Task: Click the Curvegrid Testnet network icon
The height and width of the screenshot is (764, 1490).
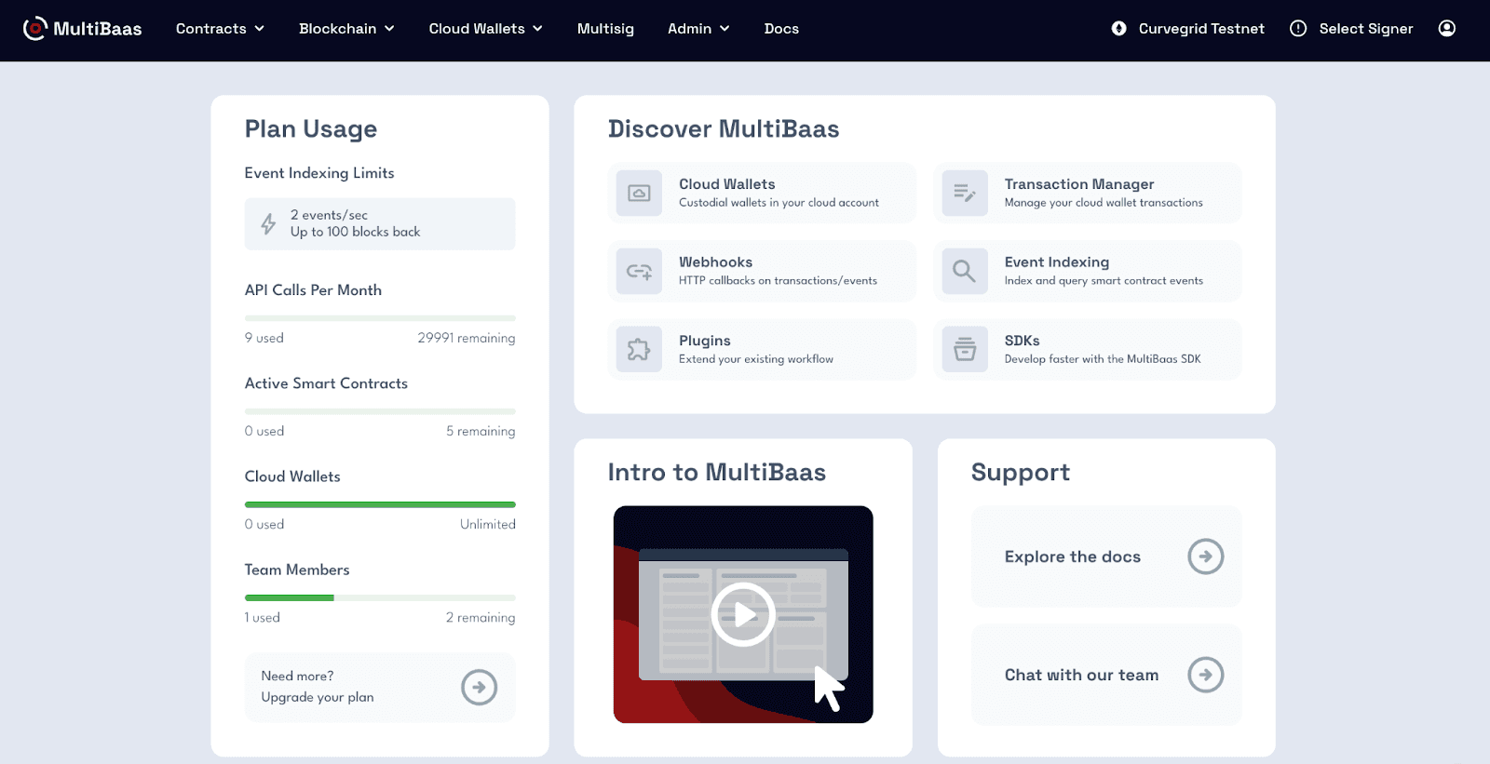Action: [x=1118, y=29]
